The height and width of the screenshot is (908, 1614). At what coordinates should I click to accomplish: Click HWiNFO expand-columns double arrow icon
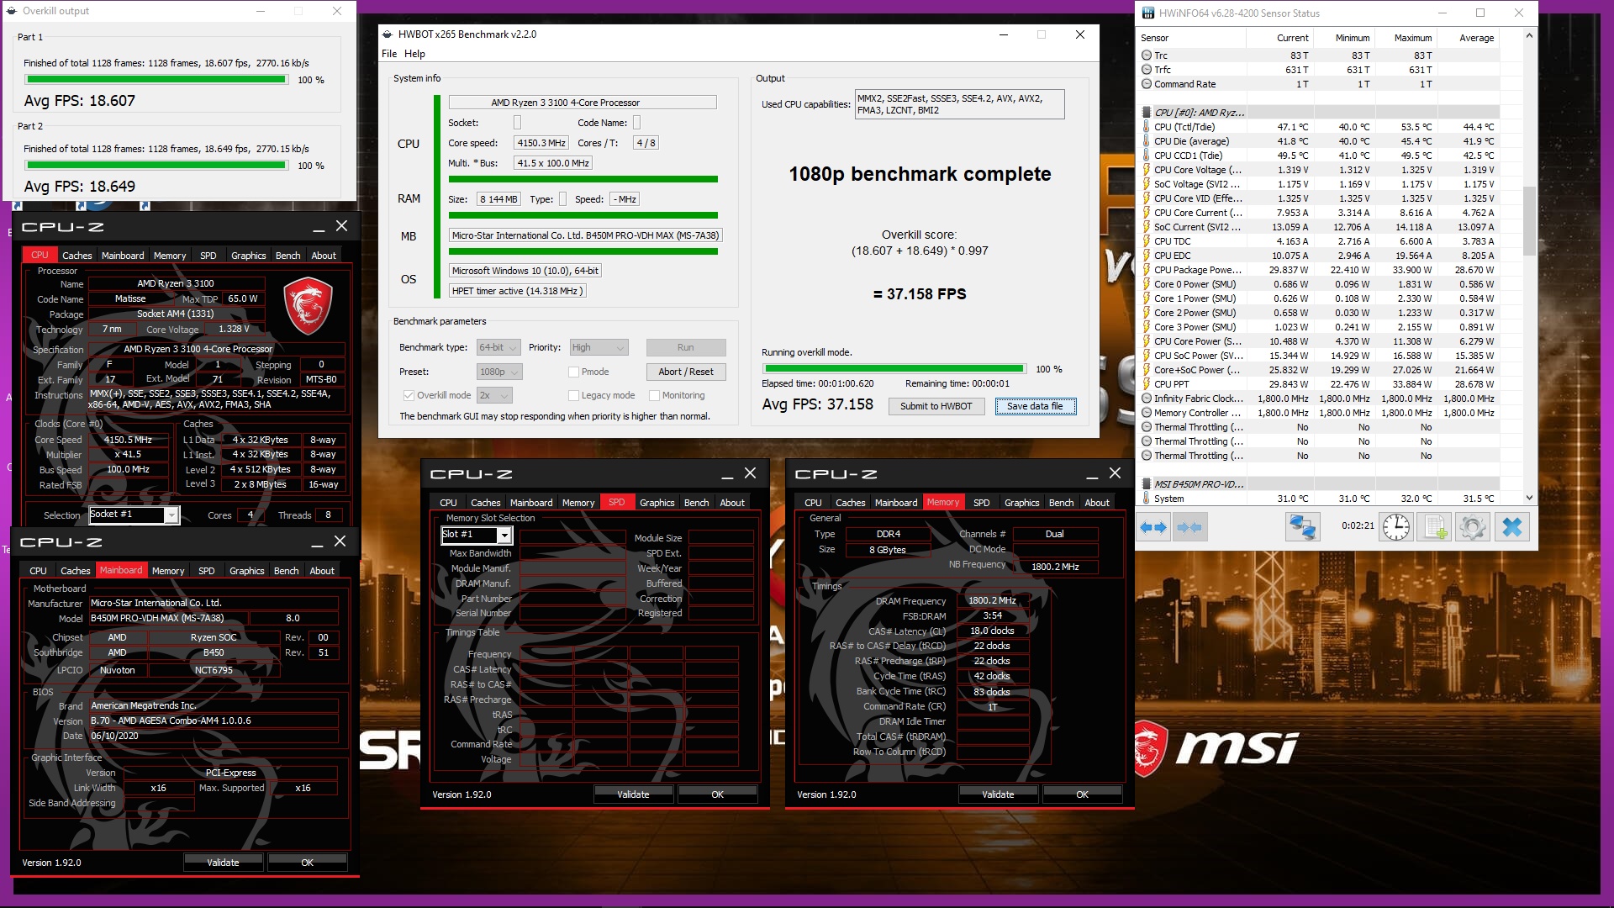(1153, 527)
